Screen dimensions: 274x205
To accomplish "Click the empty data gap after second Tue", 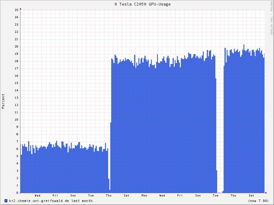I will pyautogui.click(x=220, y=122).
